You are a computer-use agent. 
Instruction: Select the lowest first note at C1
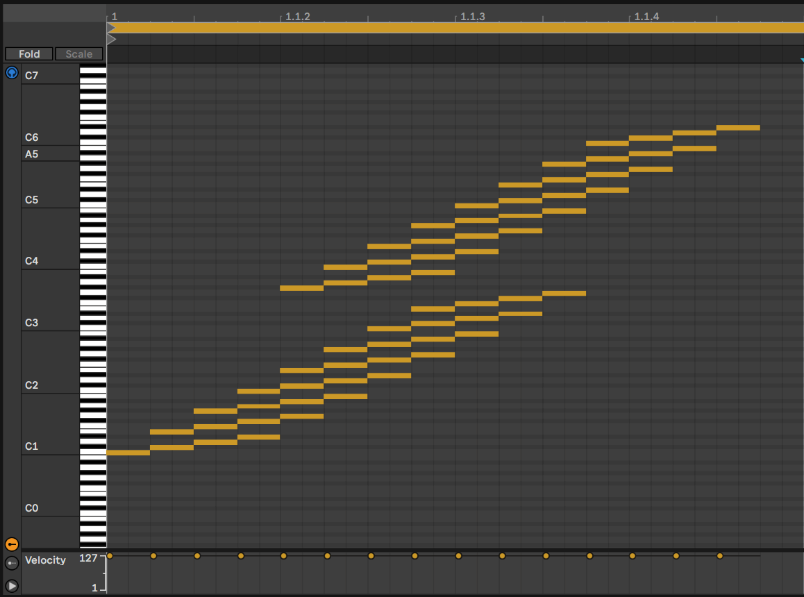click(128, 453)
